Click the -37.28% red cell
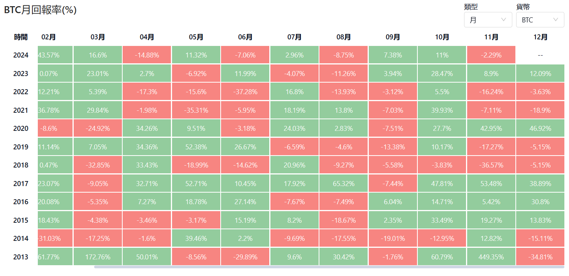Viewport: 569px width, 276px height. 245,92
